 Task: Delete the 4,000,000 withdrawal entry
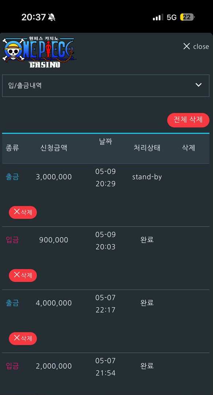[23, 338]
